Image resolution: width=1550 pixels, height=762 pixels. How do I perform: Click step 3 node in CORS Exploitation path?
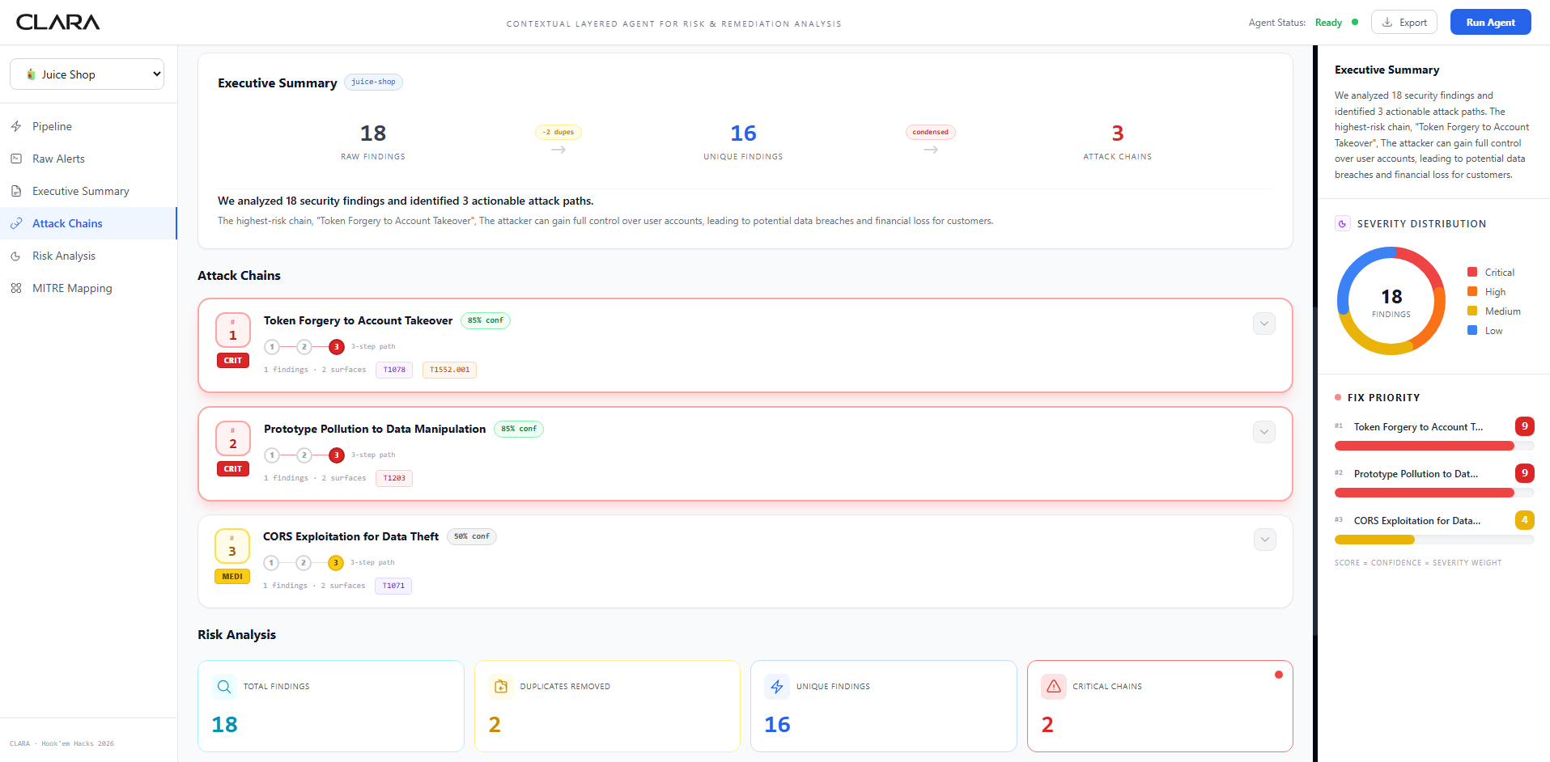point(336,563)
